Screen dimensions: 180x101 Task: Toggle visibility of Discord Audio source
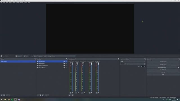64,61
